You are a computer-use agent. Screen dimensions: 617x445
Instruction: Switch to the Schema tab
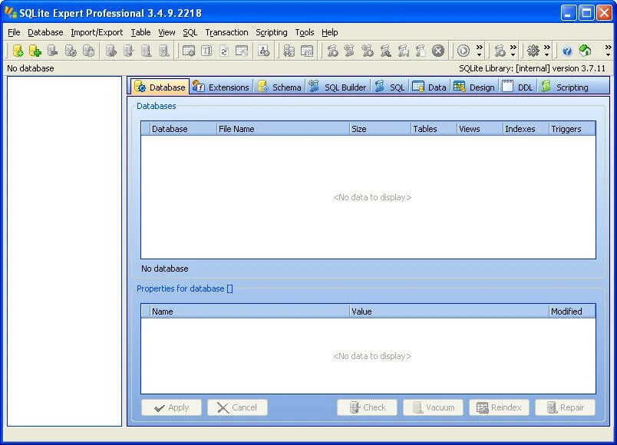[280, 87]
